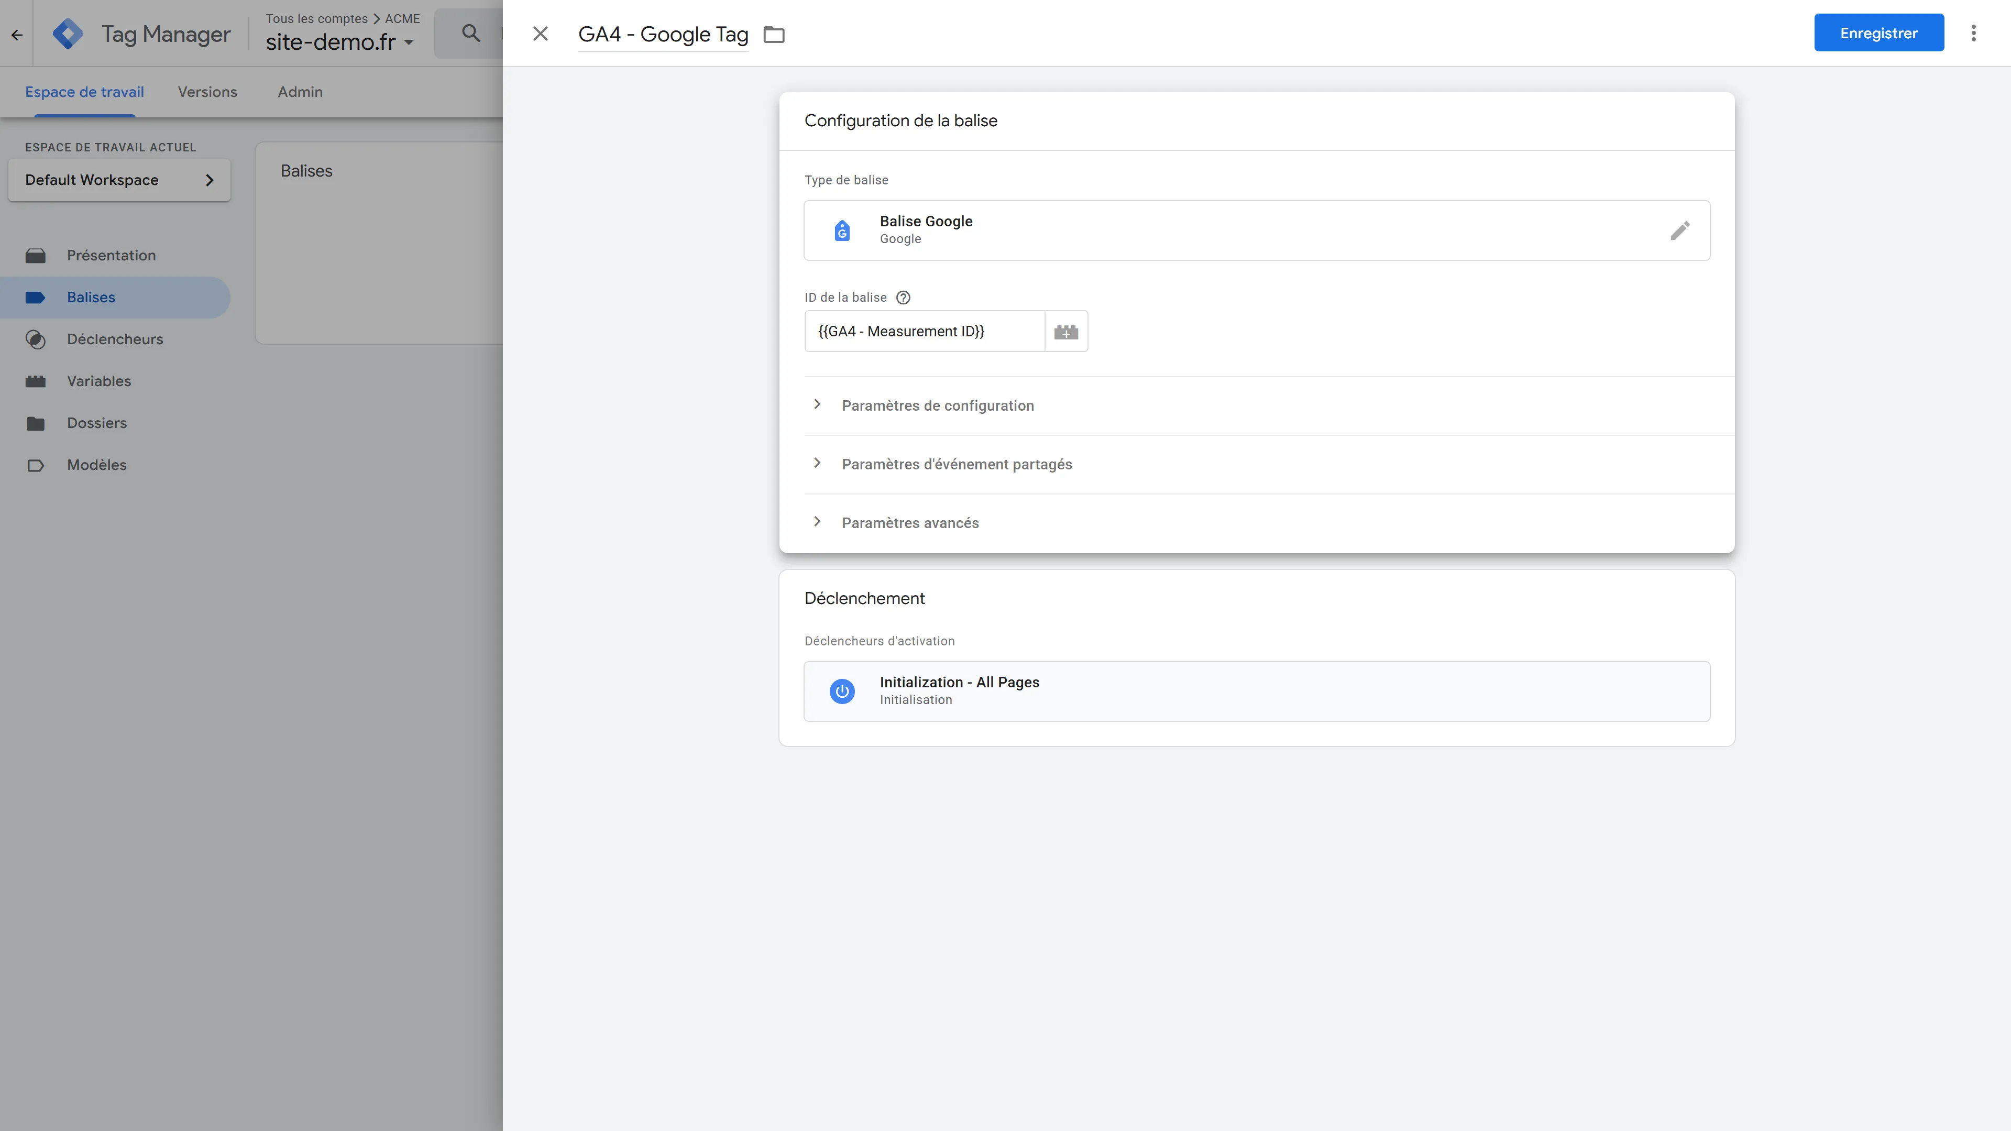Switch to the Versions tab
Screen dimensions: 2011x1131
tap(207, 92)
